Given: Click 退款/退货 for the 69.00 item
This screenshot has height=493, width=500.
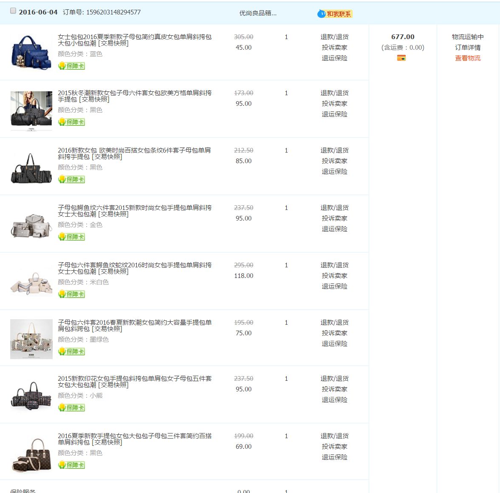Looking at the screenshot, I should tap(334, 436).
